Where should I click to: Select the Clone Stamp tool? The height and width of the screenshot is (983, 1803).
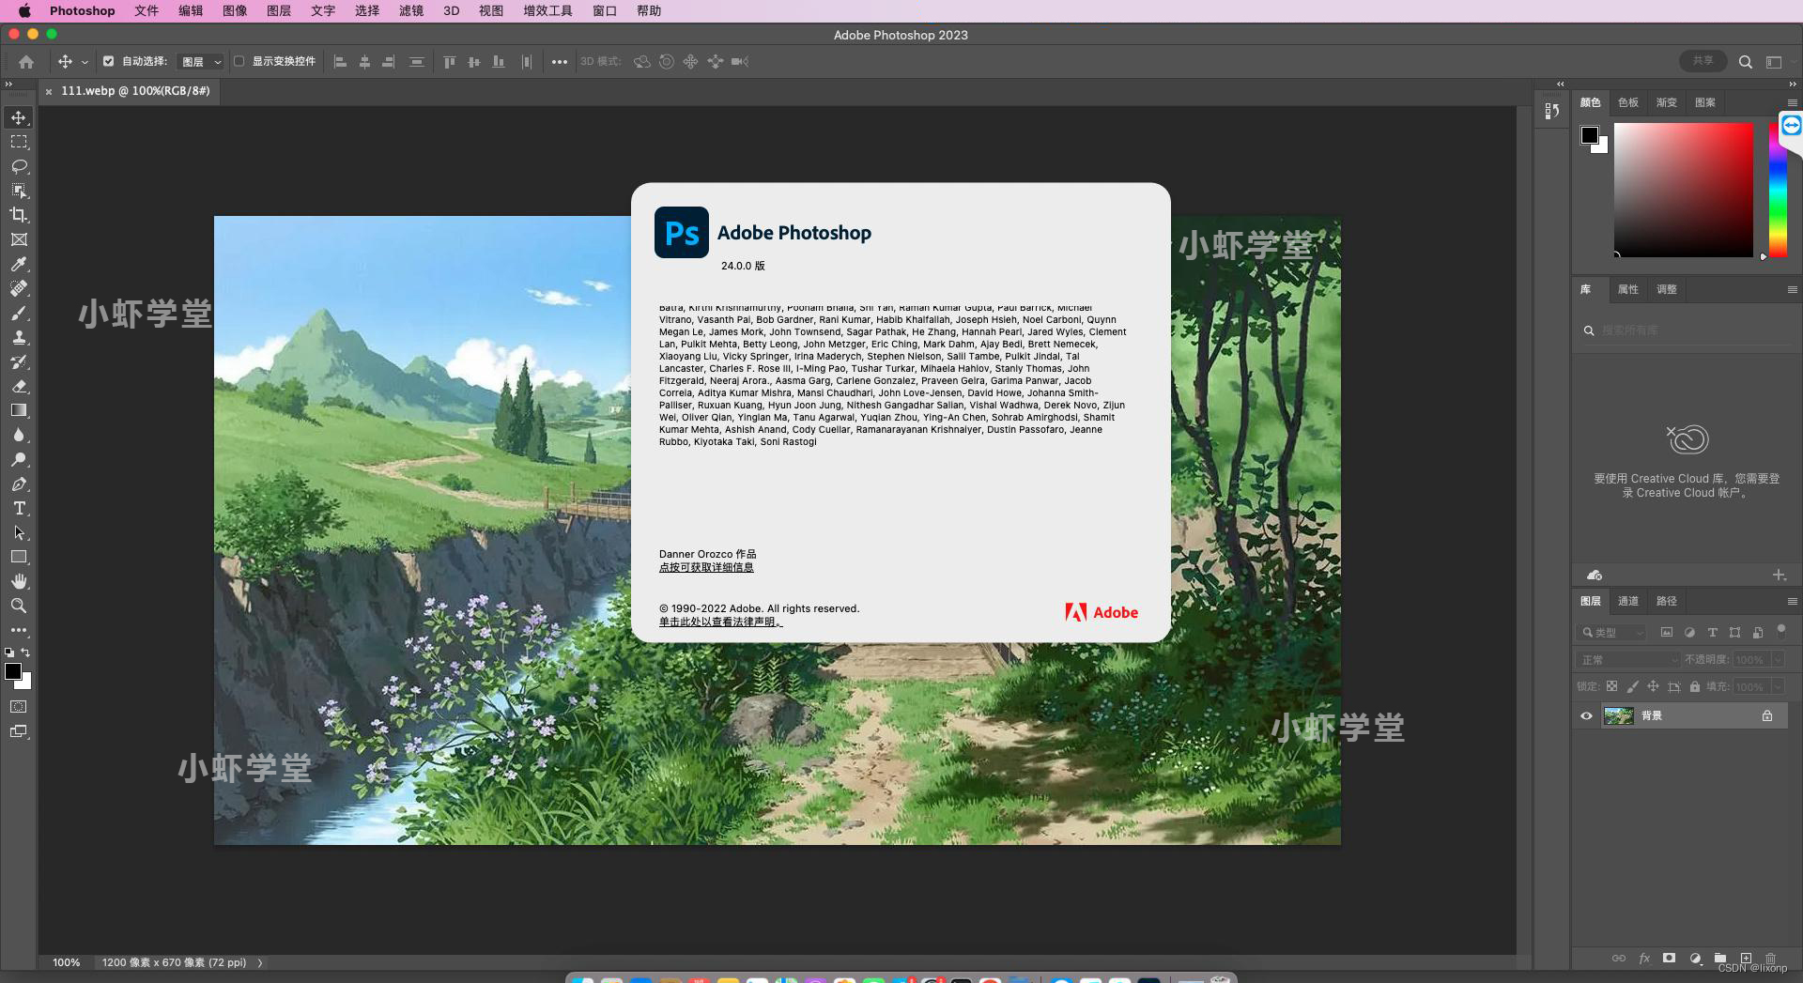click(x=19, y=337)
